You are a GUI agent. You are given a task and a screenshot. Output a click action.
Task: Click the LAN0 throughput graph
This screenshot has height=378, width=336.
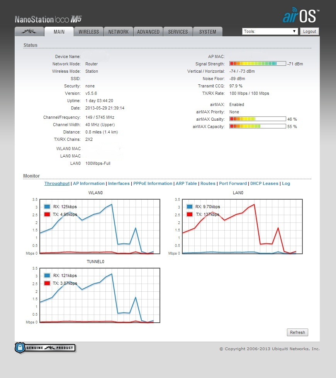tap(243, 226)
